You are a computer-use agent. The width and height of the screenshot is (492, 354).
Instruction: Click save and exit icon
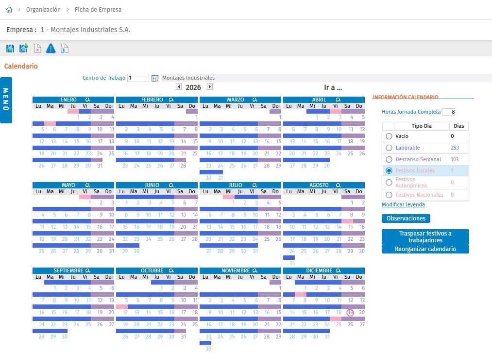23,49
